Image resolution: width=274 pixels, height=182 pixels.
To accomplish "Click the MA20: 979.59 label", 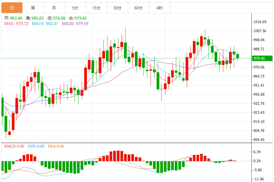I will [x=75, y=24].
